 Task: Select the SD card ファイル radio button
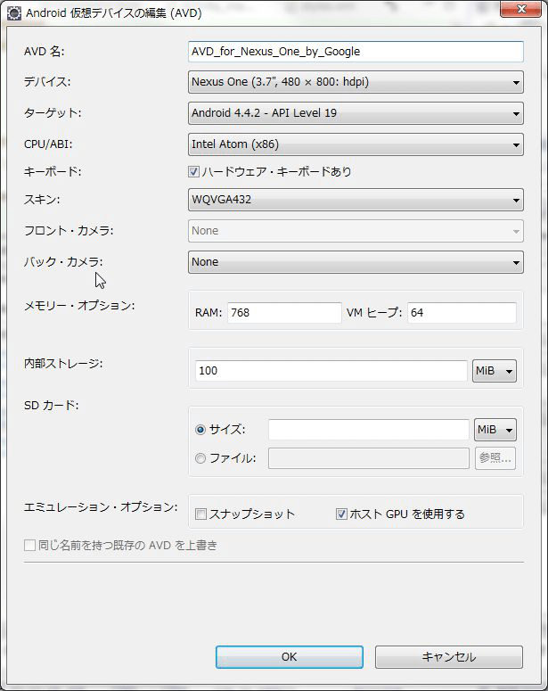tap(200, 458)
